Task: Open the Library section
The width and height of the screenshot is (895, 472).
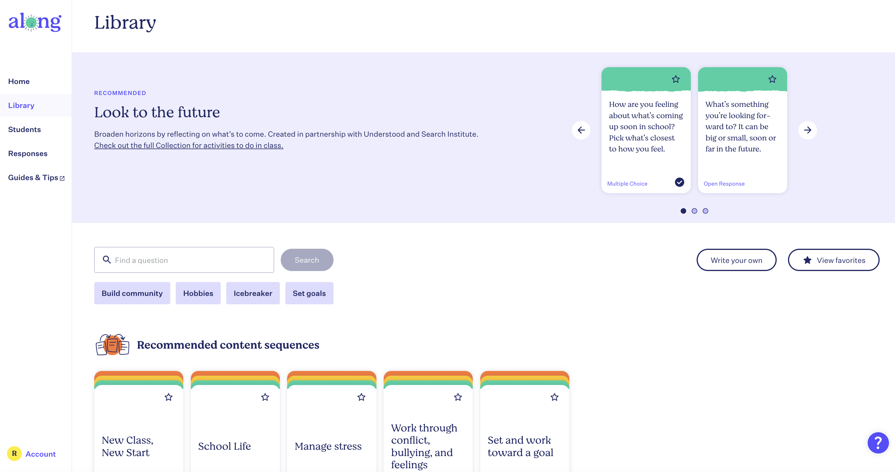Action: pyautogui.click(x=21, y=105)
